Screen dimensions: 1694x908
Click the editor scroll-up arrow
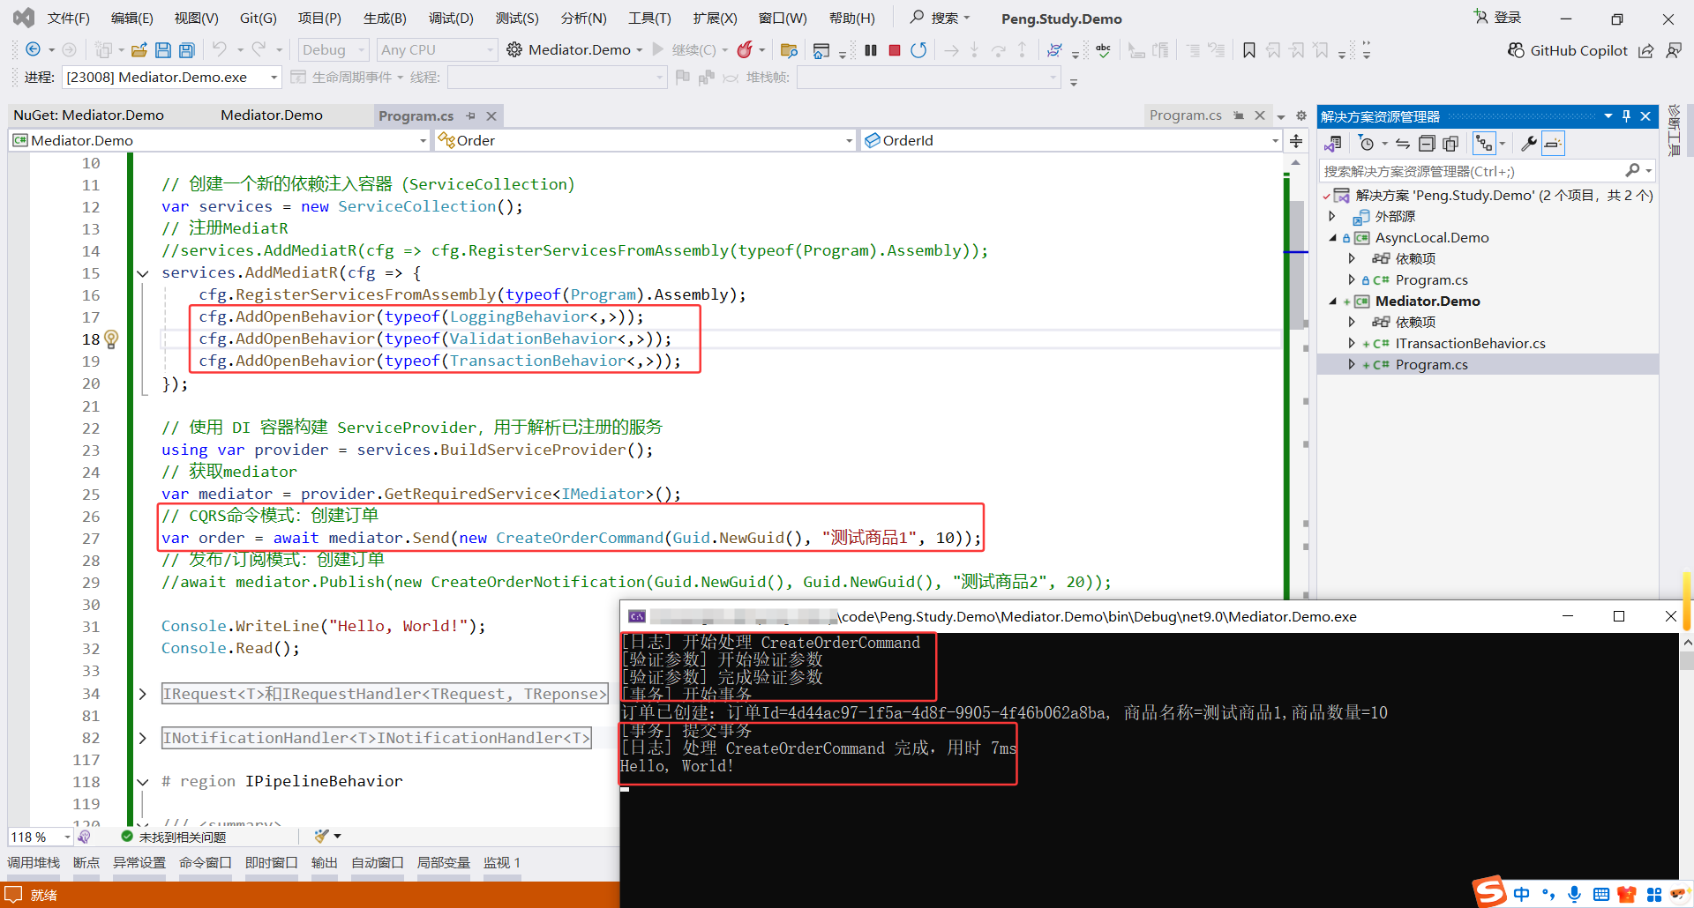pyautogui.click(x=1295, y=163)
